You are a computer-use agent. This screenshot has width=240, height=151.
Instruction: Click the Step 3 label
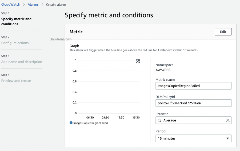coord(5,56)
